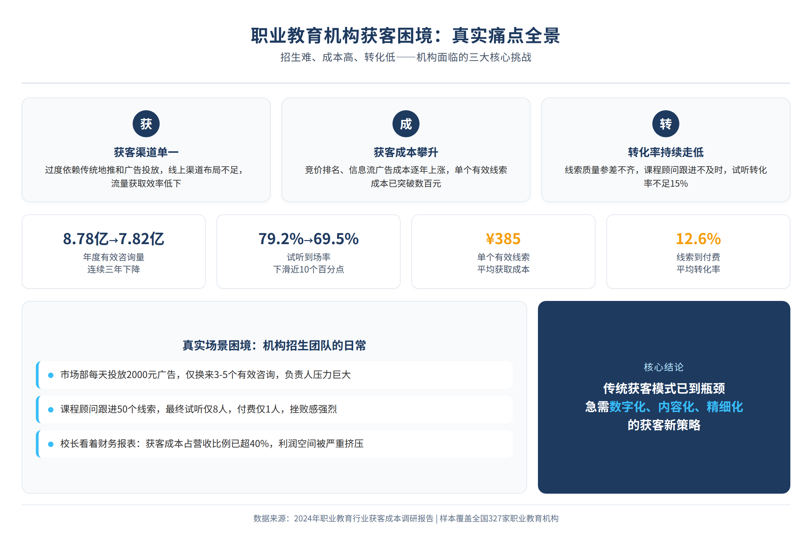Image resolution: width=812 pixels, height=541 pixels.
Task: Click the heading 真实场景困境：机构招生团队的日常
Action: pos(274,345)
